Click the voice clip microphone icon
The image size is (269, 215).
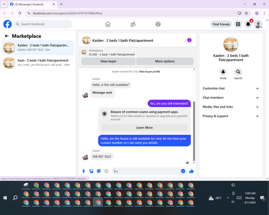tap(83, 171)
